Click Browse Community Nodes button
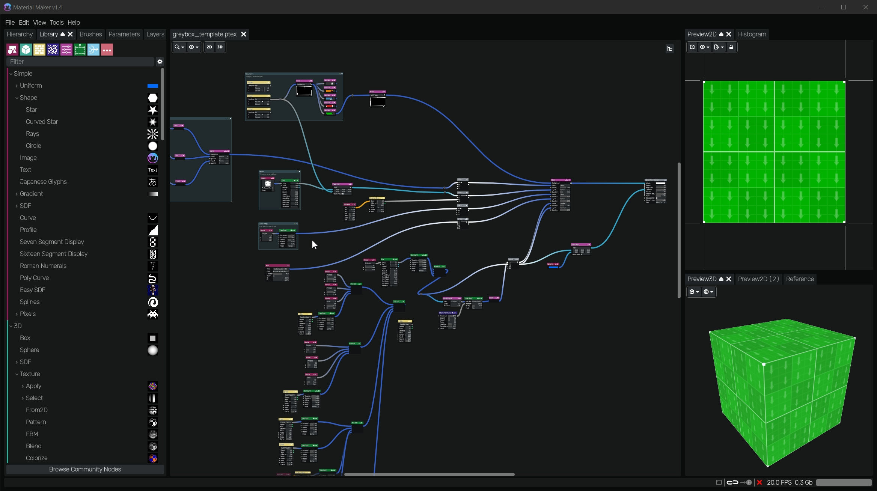The width and height of the screenshot is (877, 491). [85, 469]
